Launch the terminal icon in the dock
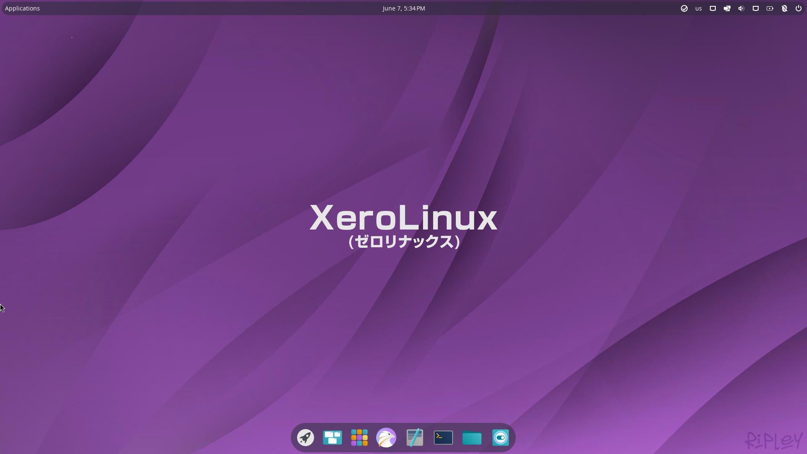The height and width of the screenshot is (454, 807). 443,438
